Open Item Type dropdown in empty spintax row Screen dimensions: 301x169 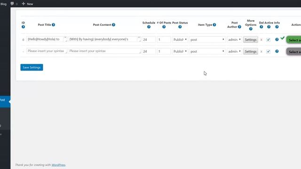(207, 51)
